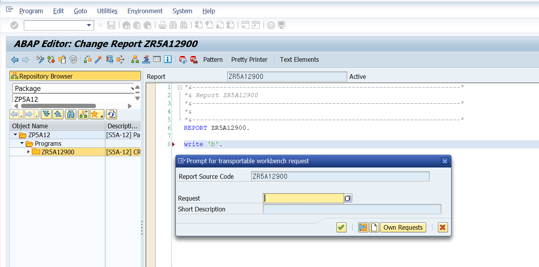Click the Find binoculars icon in system toolbar
This screenshot has height=267, width=539.
pyautogui.click(x=173, y=25)
